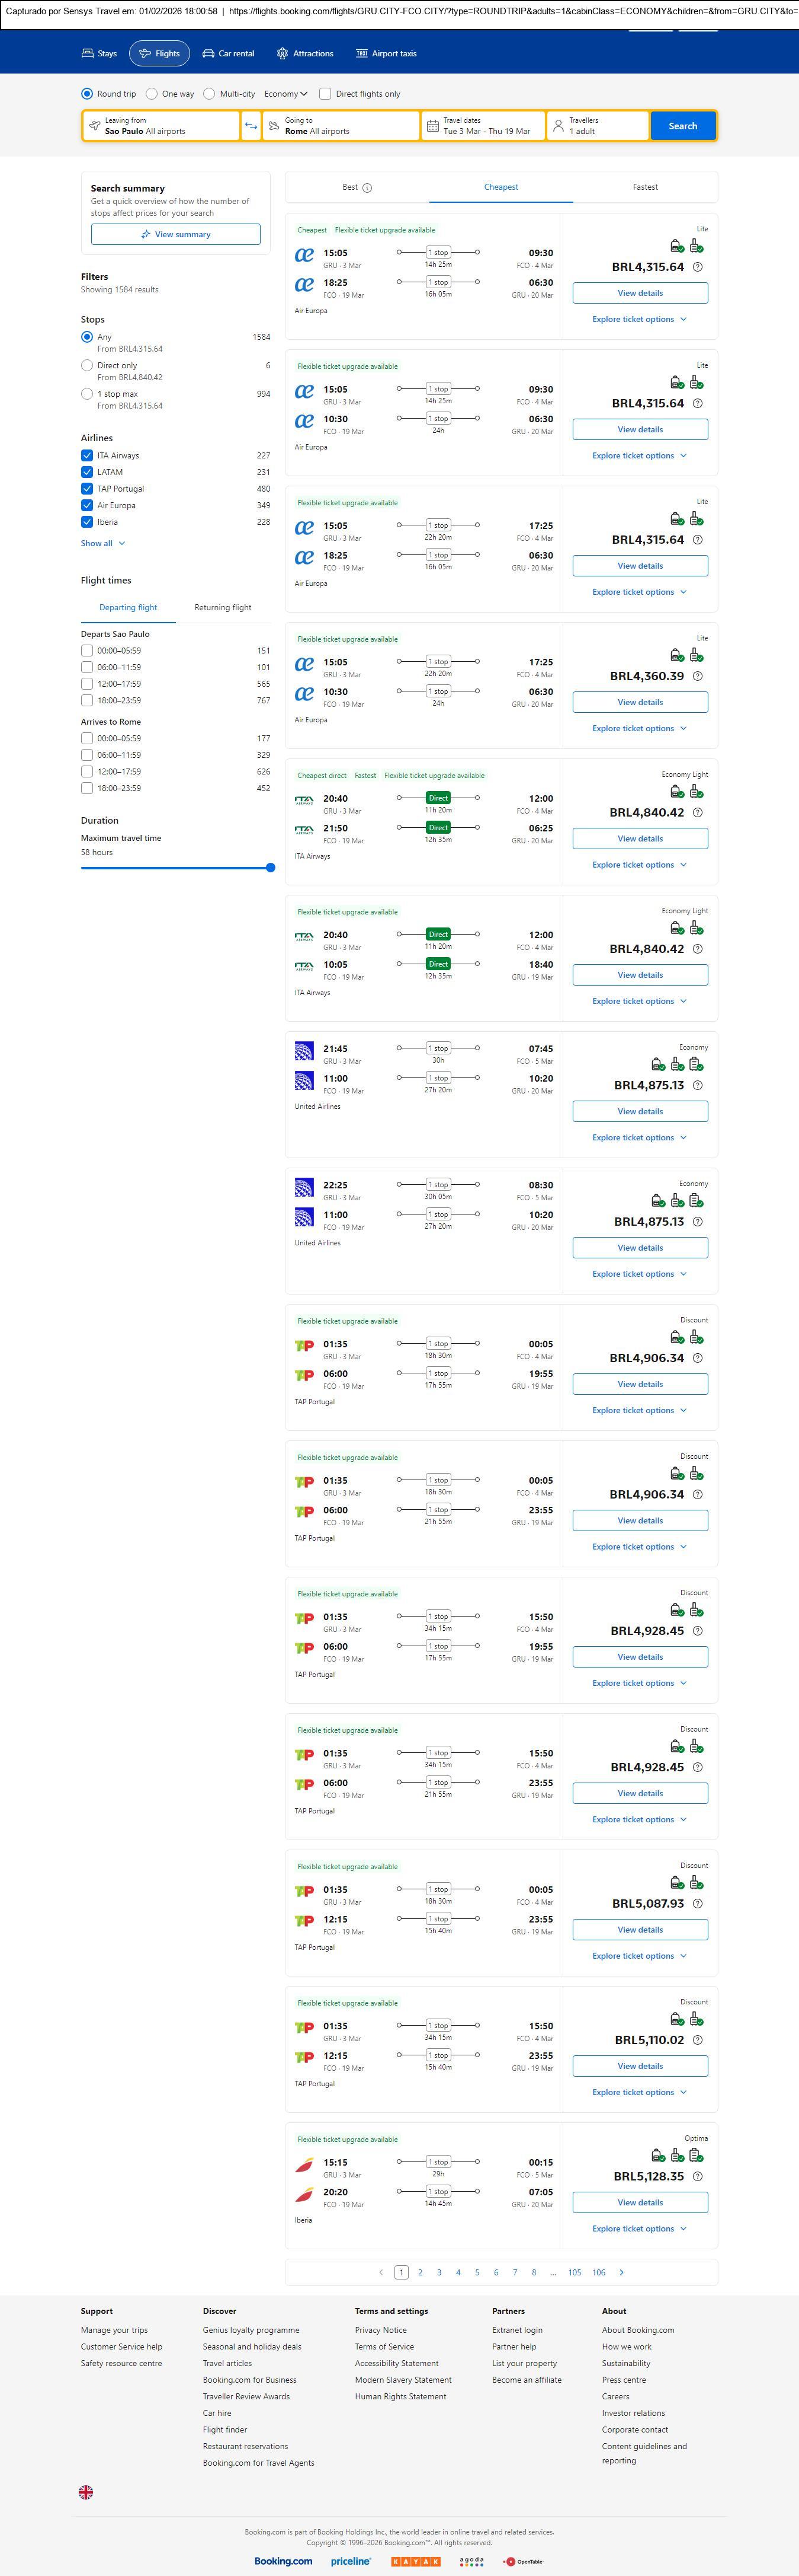Open the Returning flight times tab
799x2576 pixels.
click(x=223, y=607)
